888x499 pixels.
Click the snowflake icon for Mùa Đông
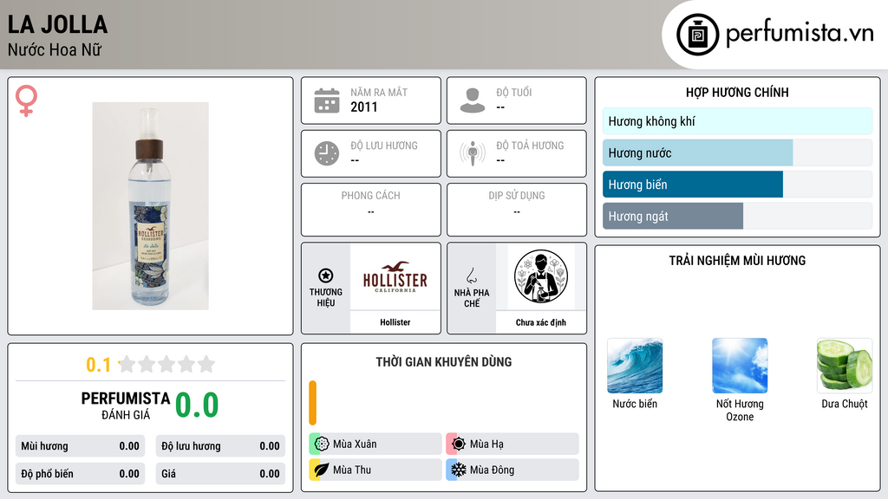[459, 470]
